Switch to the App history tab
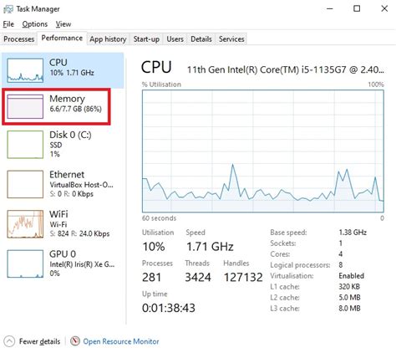 (x=108, y=39)
